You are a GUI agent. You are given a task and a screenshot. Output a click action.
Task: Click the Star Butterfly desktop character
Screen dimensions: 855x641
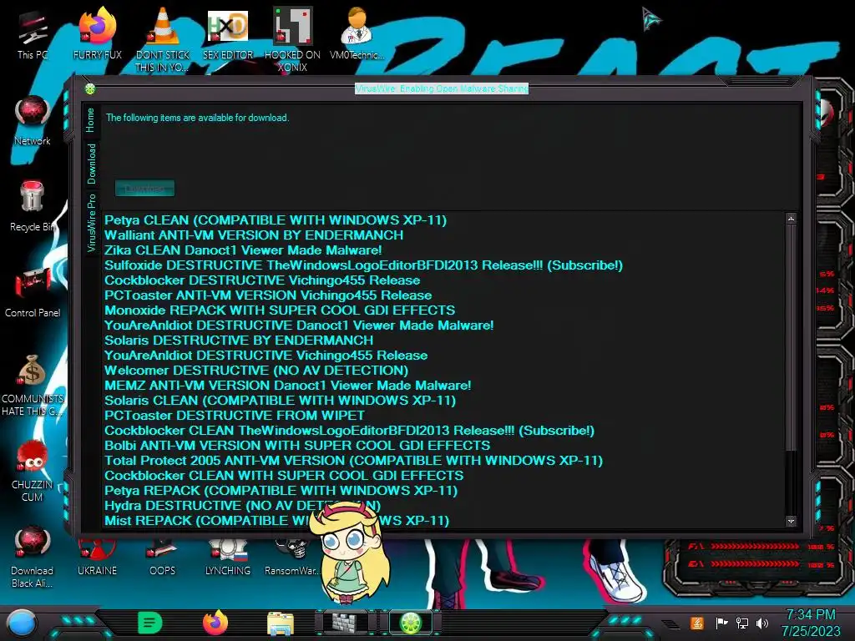[x=349, y=553]
